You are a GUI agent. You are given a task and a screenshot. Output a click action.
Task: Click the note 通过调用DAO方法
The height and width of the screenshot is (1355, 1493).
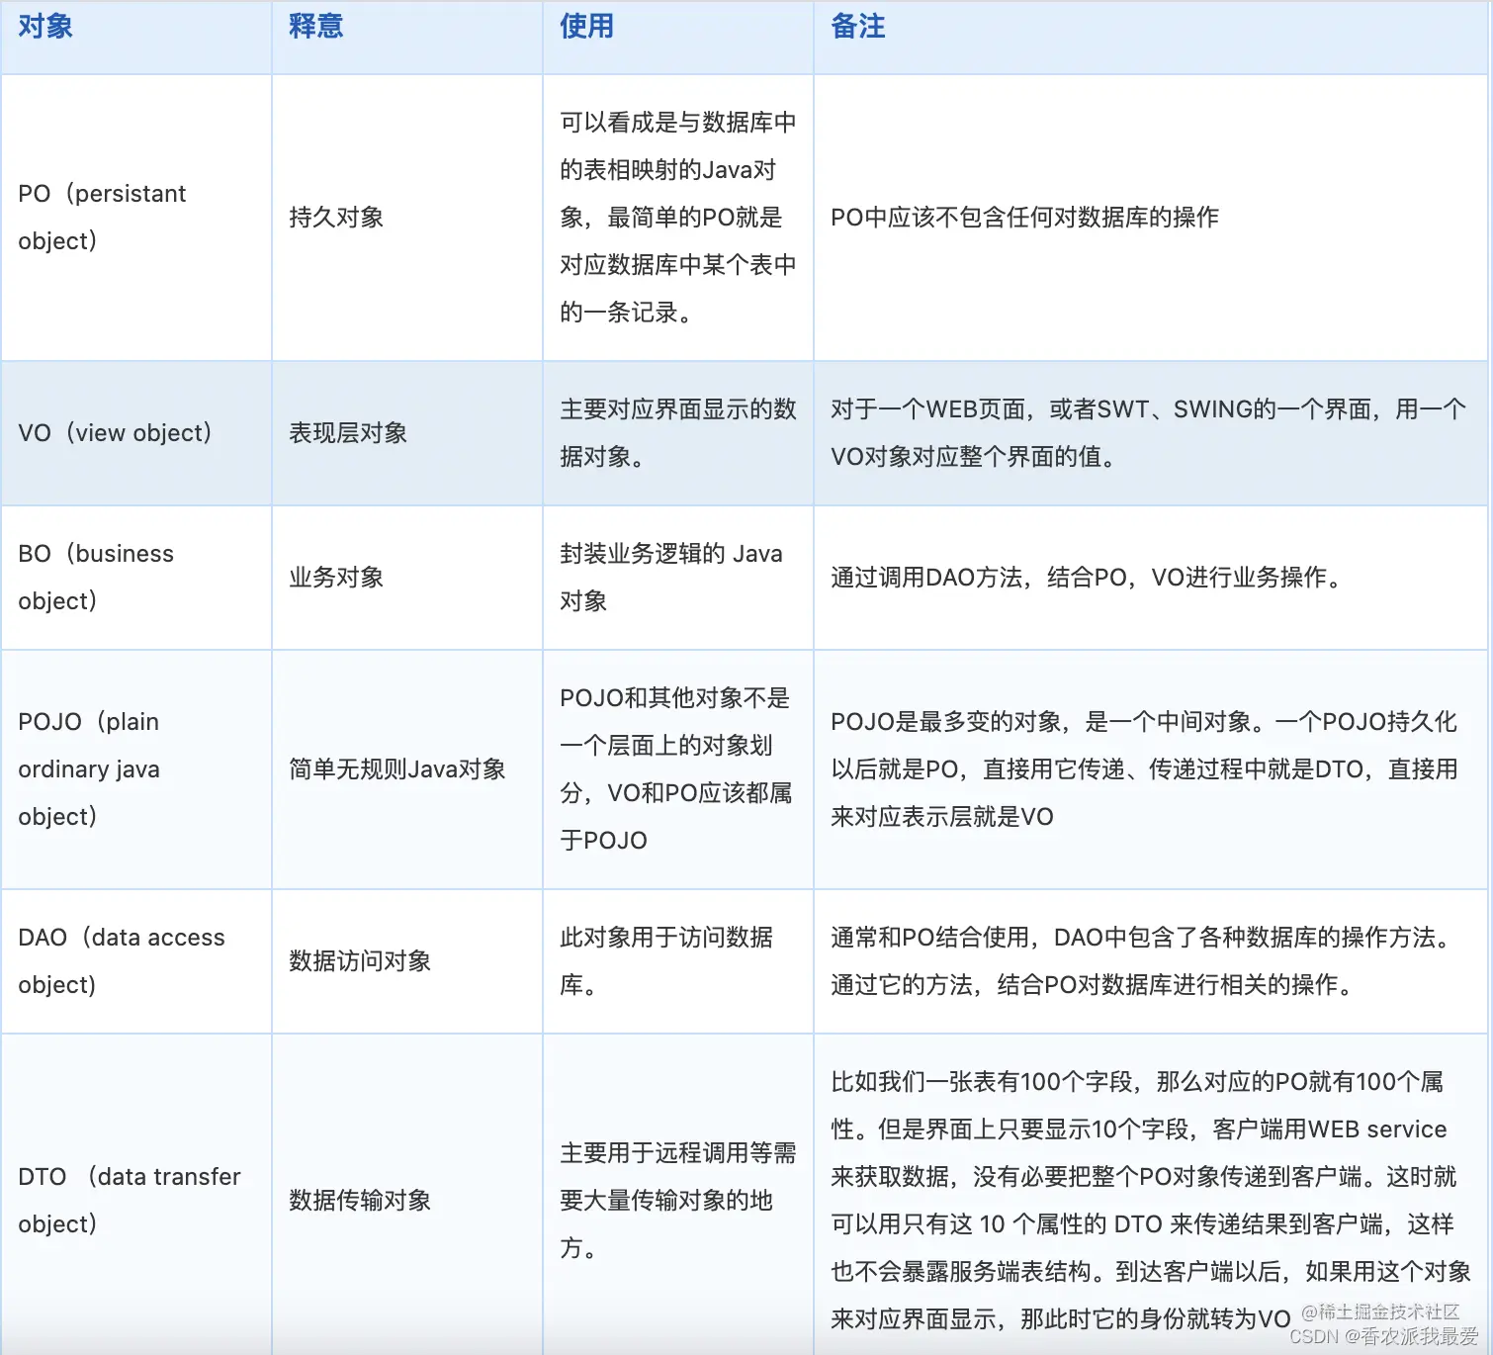(1088, 577)
